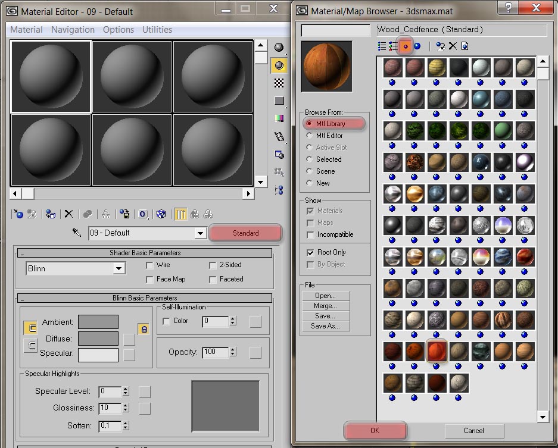This screenshot has height=448, width=558.
Task: Open the Blinn shader type dropdown
Action: [119, 269]
